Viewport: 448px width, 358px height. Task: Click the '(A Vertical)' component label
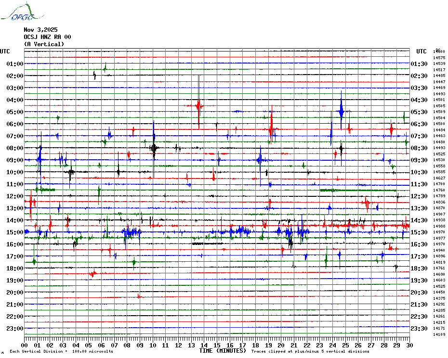[44, 44]
